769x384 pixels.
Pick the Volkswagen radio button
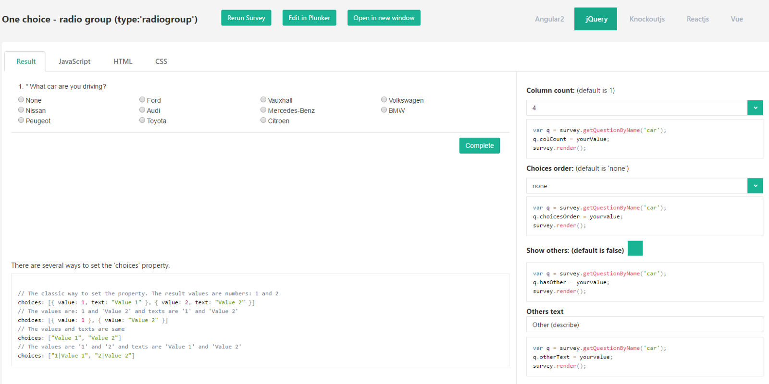384,100
